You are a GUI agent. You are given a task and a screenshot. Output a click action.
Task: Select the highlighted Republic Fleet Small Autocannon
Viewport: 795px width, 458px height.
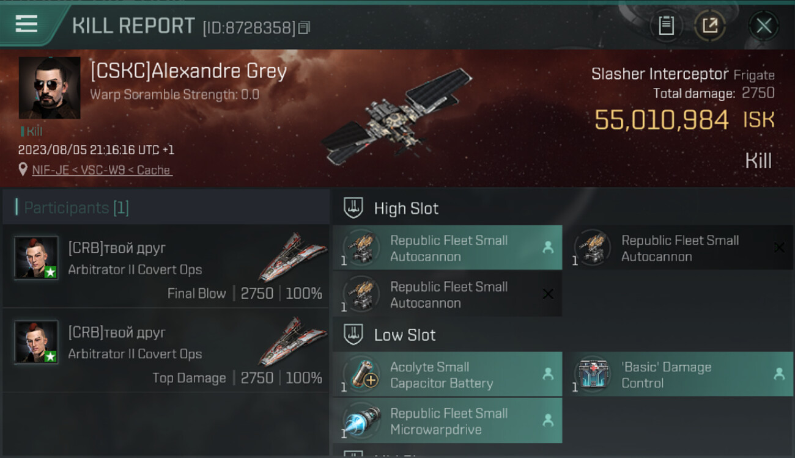(x=447, y=247)
